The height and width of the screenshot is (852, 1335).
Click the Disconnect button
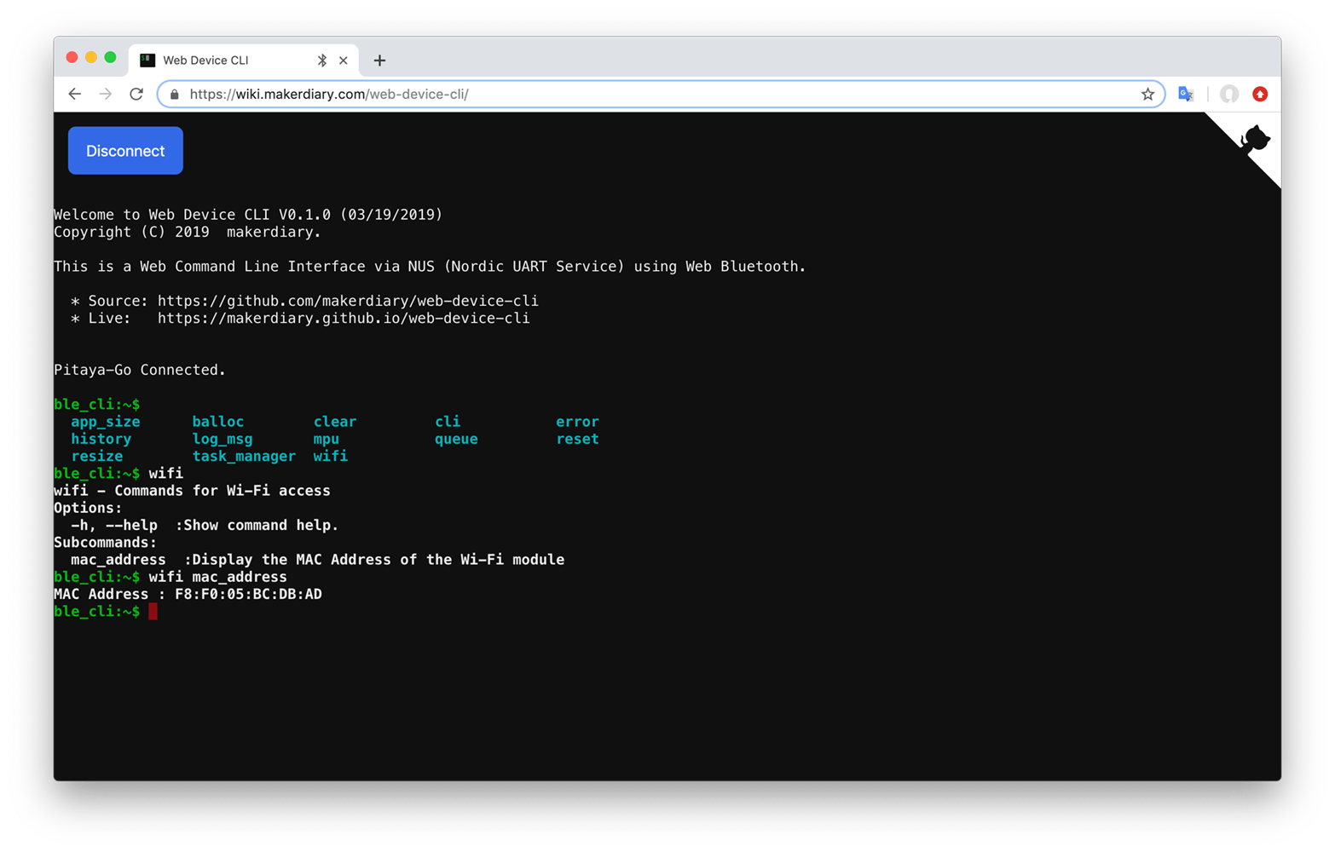point(125,151)
